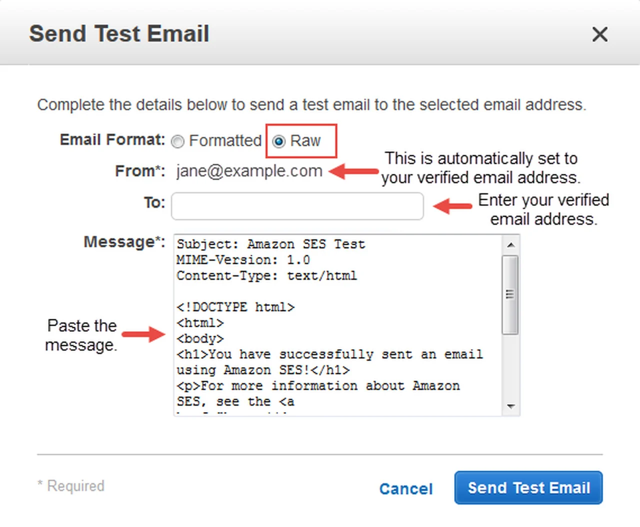
Task: Click the jane@example.com From address
Action: (x=249, y=171)
